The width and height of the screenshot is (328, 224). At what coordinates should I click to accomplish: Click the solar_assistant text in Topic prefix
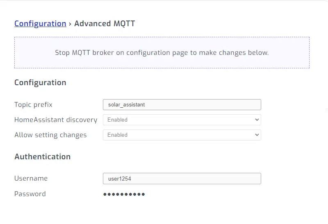126,104
